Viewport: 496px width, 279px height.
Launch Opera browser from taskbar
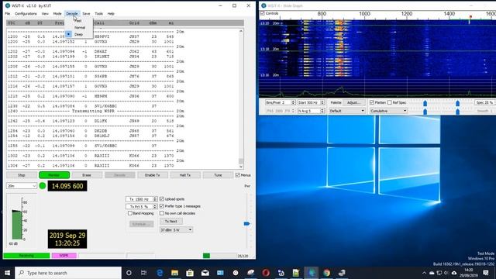coord(266,273)
